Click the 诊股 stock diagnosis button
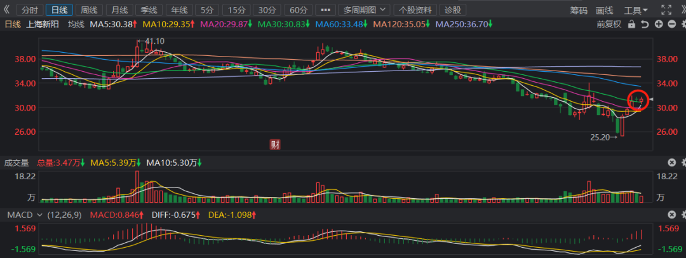 coord(453,10)
